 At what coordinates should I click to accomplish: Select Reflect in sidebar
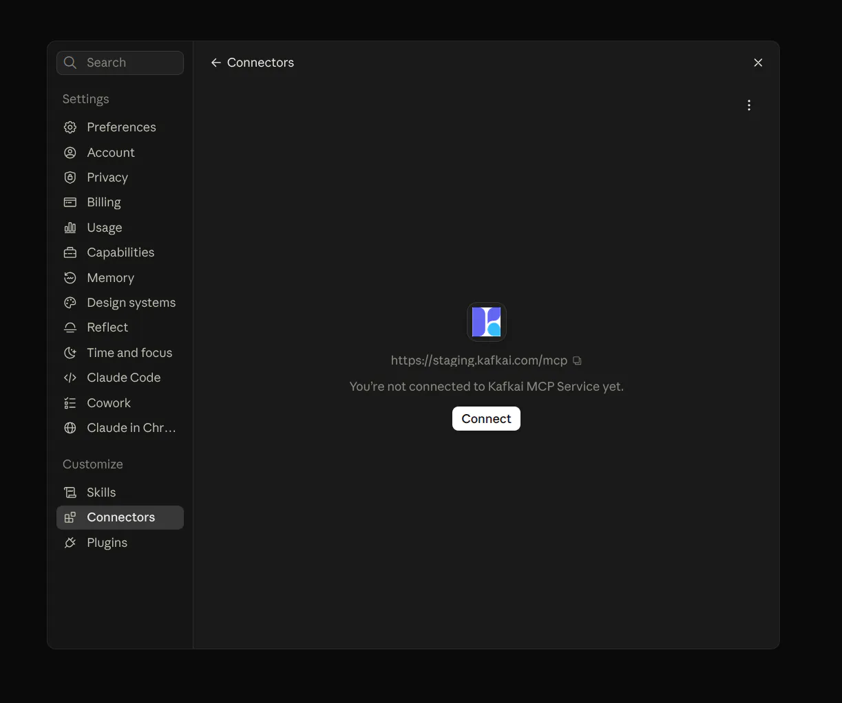point(120,327)
